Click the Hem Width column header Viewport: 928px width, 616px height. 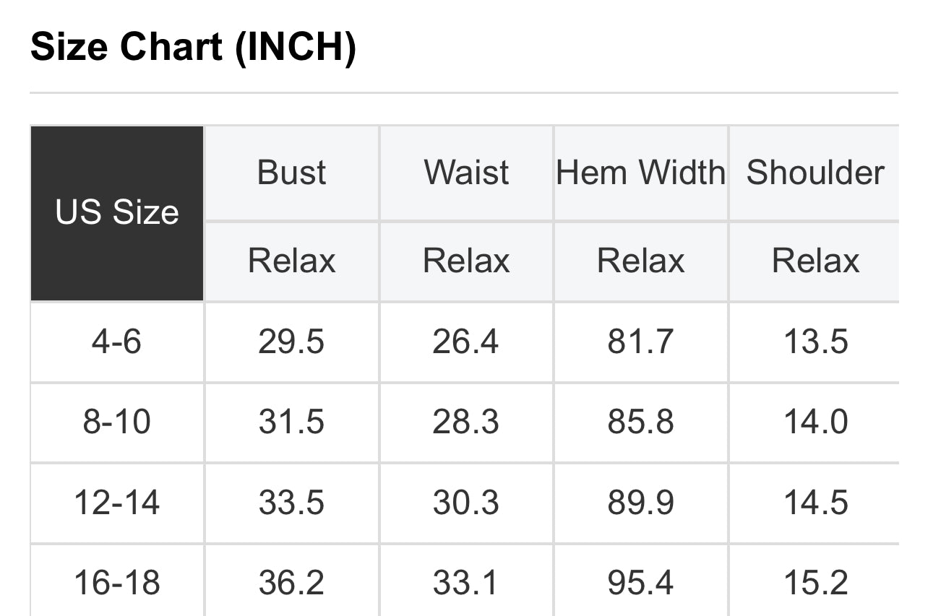[640, 173]
